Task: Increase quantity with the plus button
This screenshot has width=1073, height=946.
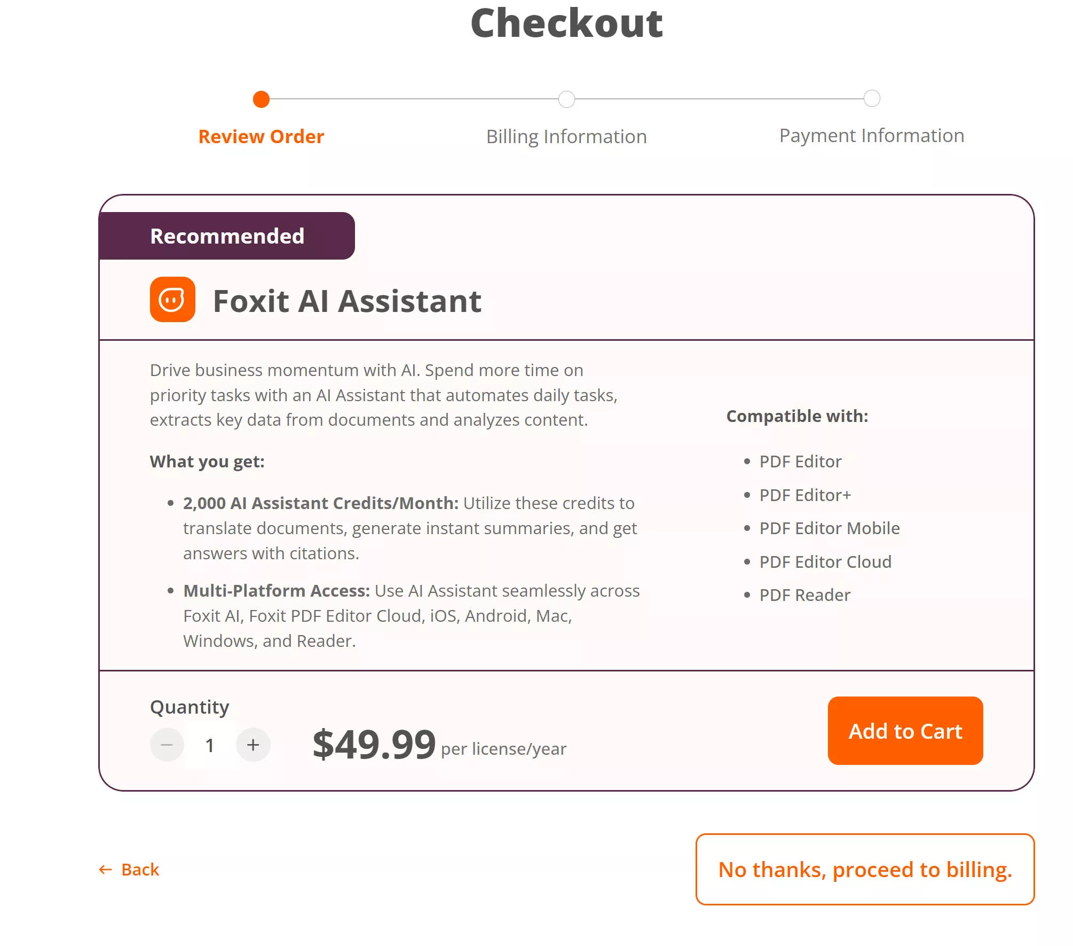Action: [253, 745]
